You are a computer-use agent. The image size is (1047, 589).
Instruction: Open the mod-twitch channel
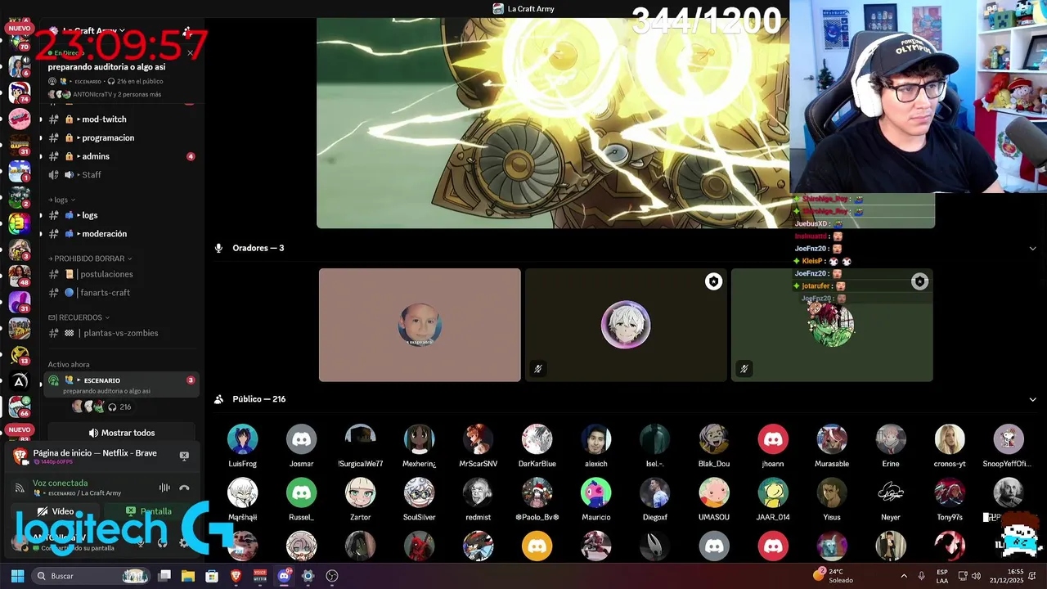(x=121, y=119)
